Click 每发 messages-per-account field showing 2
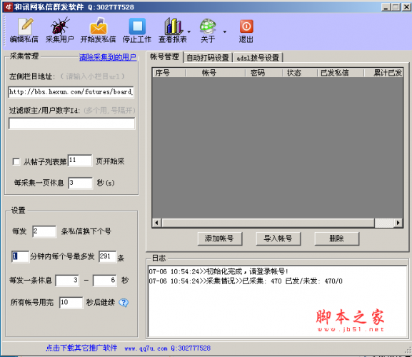Image resolution: width=412 pixels, height=357 pixels. (44, 231)
